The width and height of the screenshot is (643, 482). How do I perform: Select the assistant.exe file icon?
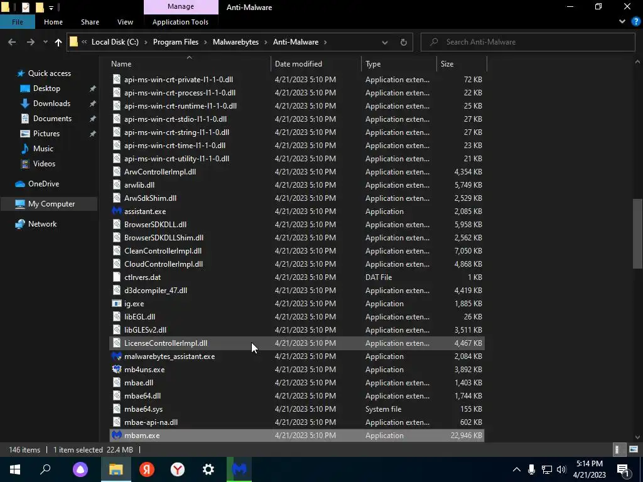117,211
